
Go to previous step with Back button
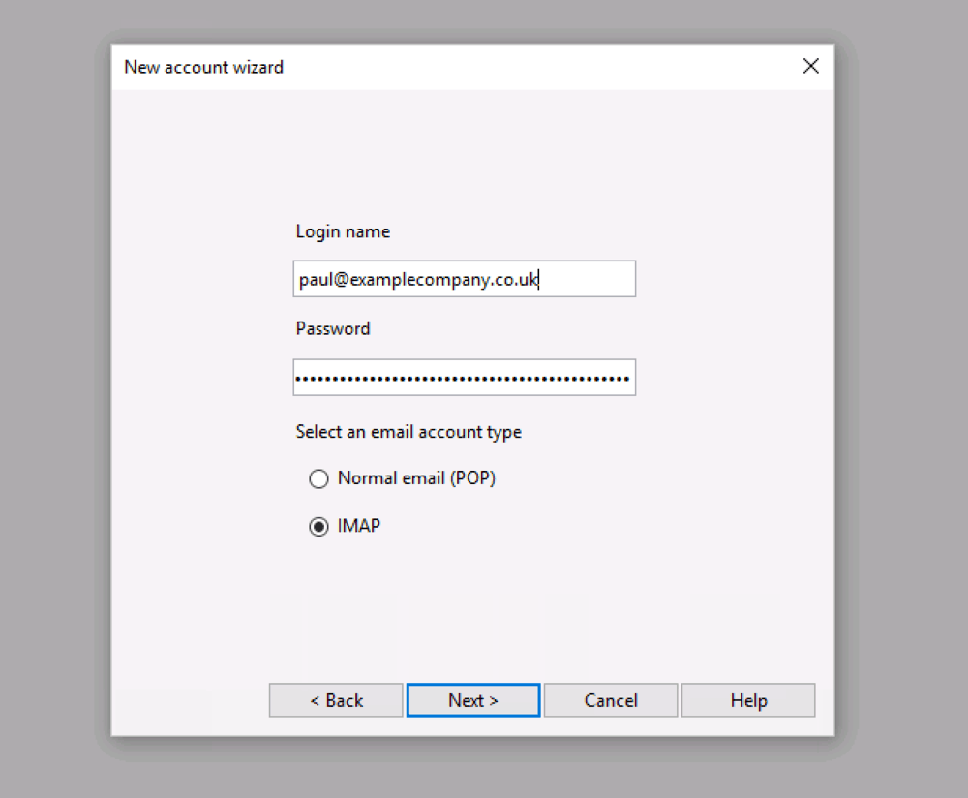click(336, 700)
